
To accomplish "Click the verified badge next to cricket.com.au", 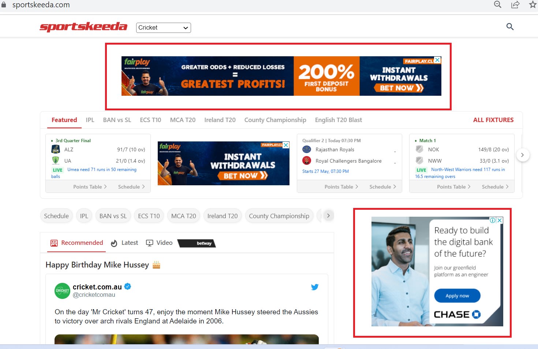I will pos(128,287).
